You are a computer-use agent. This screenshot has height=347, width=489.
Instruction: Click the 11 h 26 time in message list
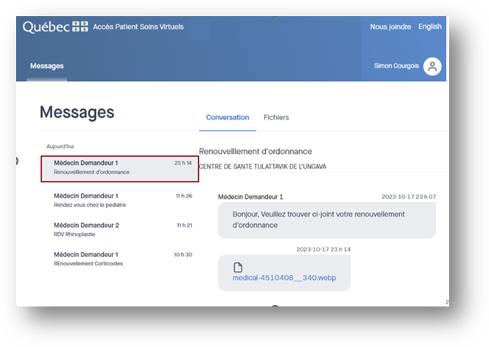coord(184,196)
